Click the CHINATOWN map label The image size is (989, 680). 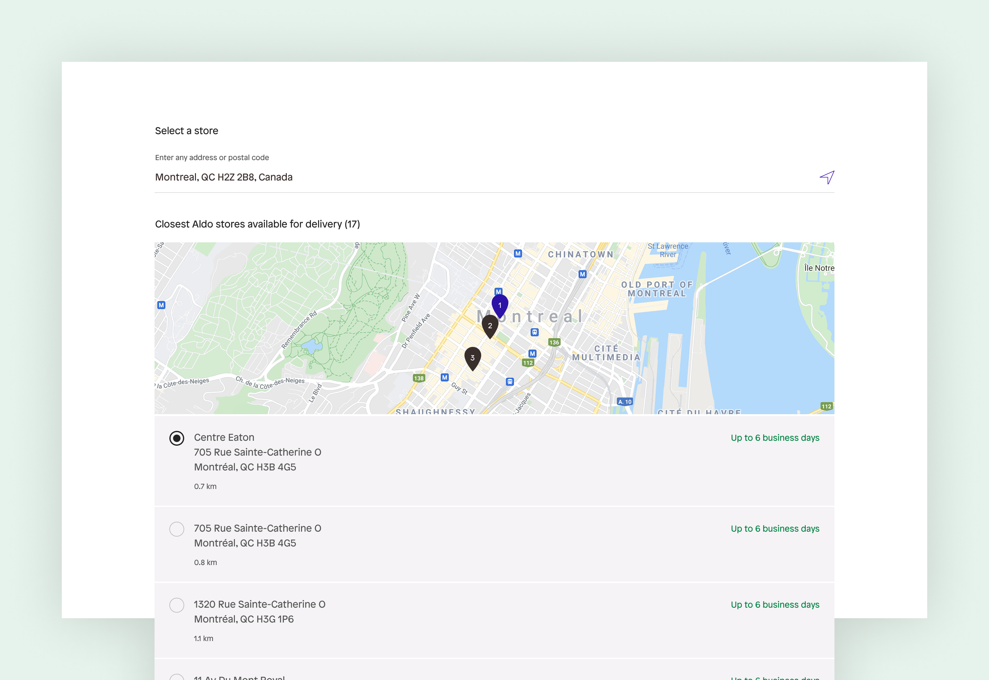pos(580,254)
